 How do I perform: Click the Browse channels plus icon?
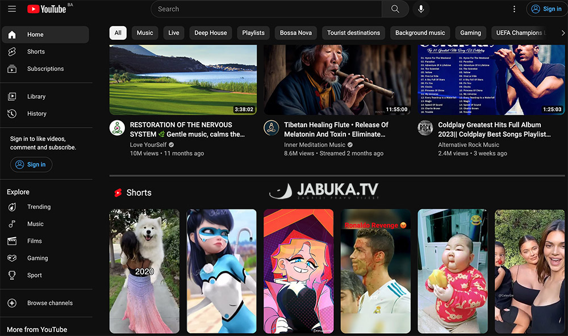coord(12,303)
